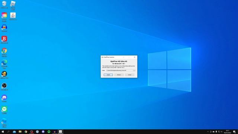Select the Google Chrome desktop shortcut
The width and height of the screenshot is (238, 134).
tap(4, 52)
